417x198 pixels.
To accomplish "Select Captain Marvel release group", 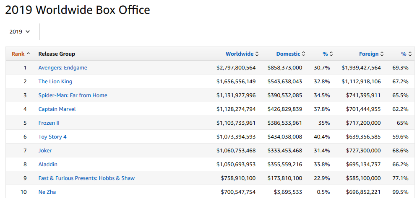I will pyautogui.click(x=57, y=109).
